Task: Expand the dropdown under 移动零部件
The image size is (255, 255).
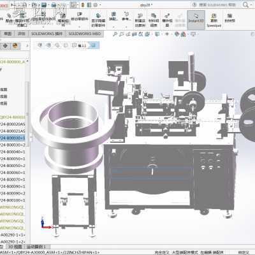Action: 80,27
